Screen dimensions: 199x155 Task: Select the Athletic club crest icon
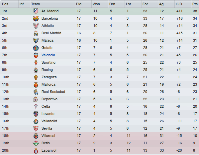(x=36, y=26)
